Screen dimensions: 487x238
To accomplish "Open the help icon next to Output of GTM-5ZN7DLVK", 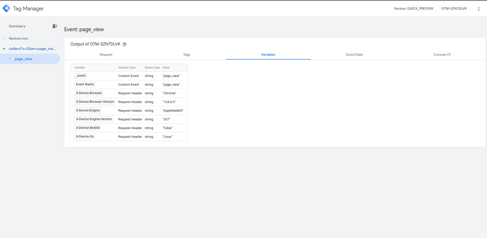I will (124, 44).
